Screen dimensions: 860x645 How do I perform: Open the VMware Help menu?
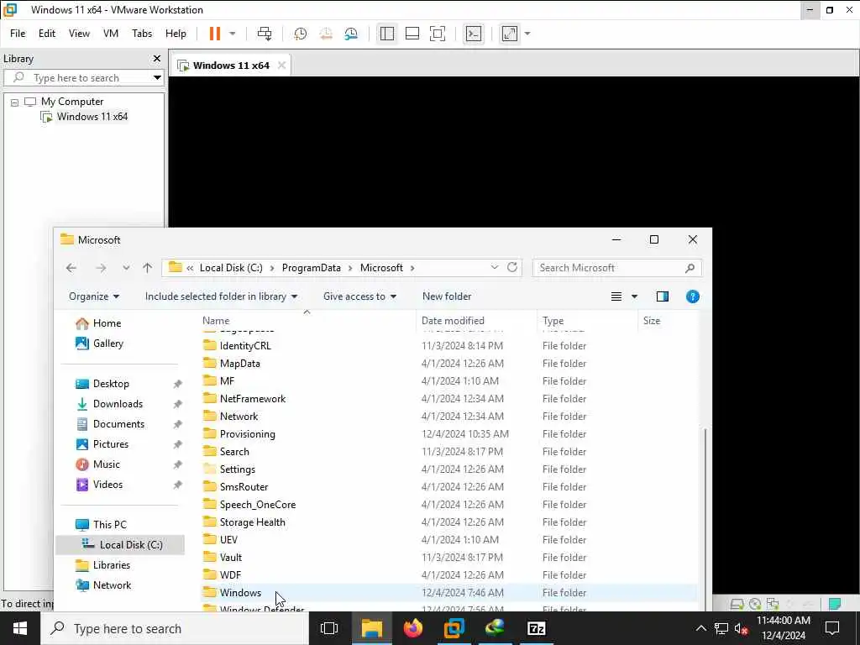coord(176,34)
